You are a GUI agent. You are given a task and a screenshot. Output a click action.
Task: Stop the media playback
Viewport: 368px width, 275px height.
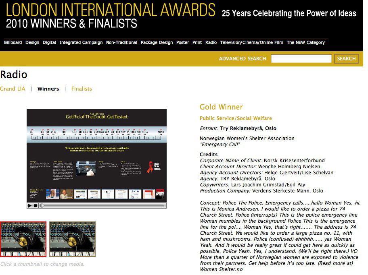[x=36, y=206]
